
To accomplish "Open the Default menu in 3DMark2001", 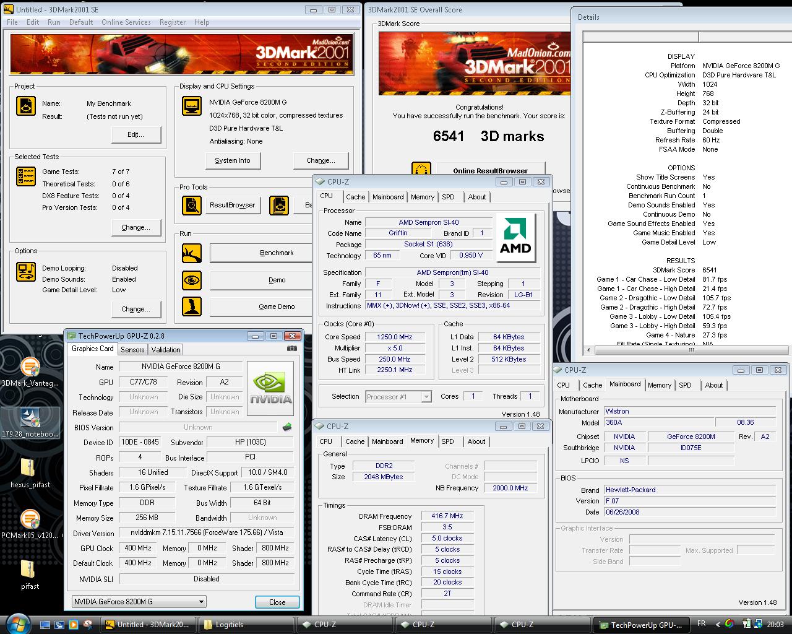I will point(81,22).
